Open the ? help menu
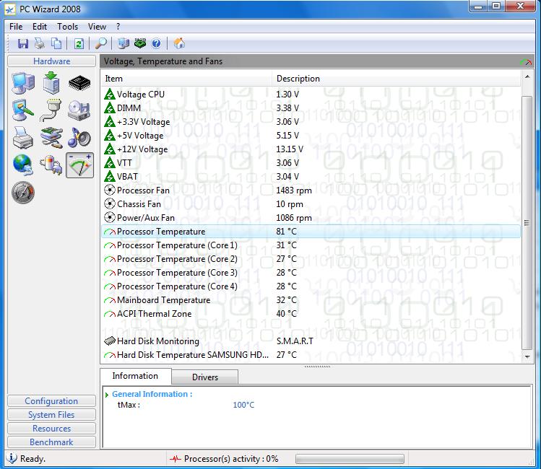Viewport: 541px width, 469px height. (118, 27)
